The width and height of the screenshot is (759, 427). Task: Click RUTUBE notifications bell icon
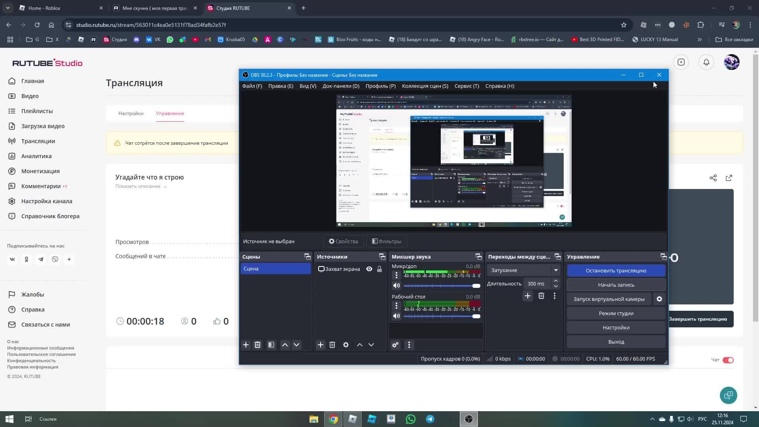click(706, 62)
